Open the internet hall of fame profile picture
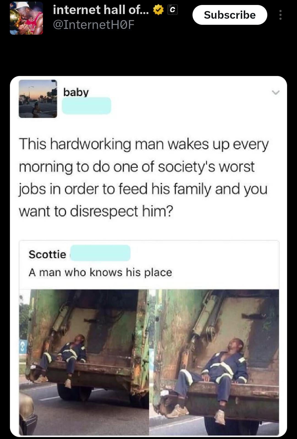 tap(26, 18)
